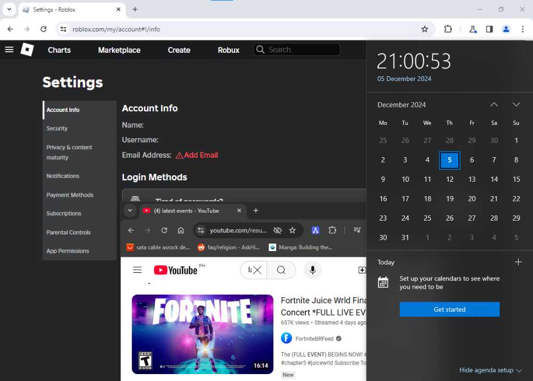The image size is (533, 381).
Task: Click the home button in YouTube browser
Action: click(x=181, y=230)
